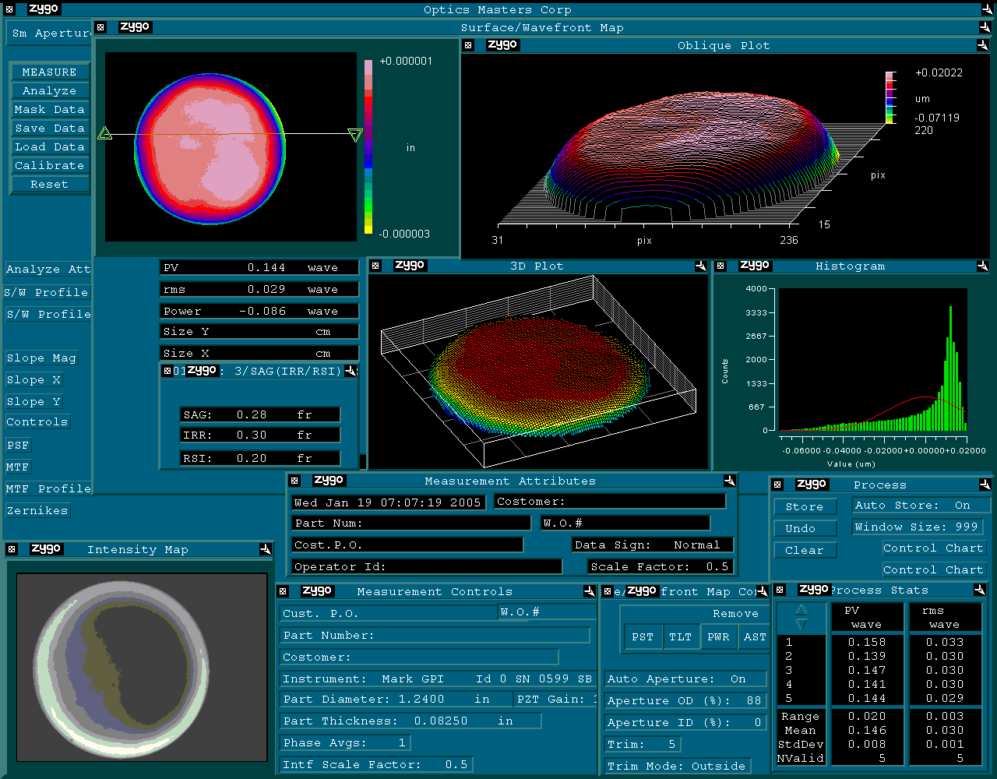This screenshot has height=779, width=997.
Task: Iconify the Oblique Plot window
Action: [984, 45]
